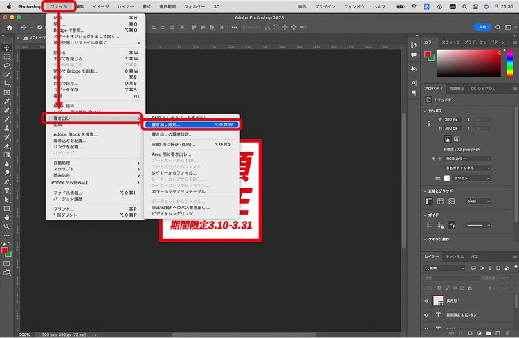
Task: Click the canvas fill white swatch
Action: pos(447,178)
